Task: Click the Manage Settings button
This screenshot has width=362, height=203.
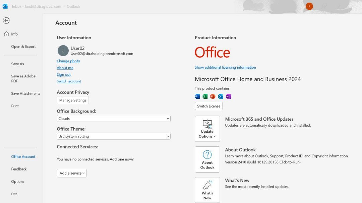Action: pos(73,100)
